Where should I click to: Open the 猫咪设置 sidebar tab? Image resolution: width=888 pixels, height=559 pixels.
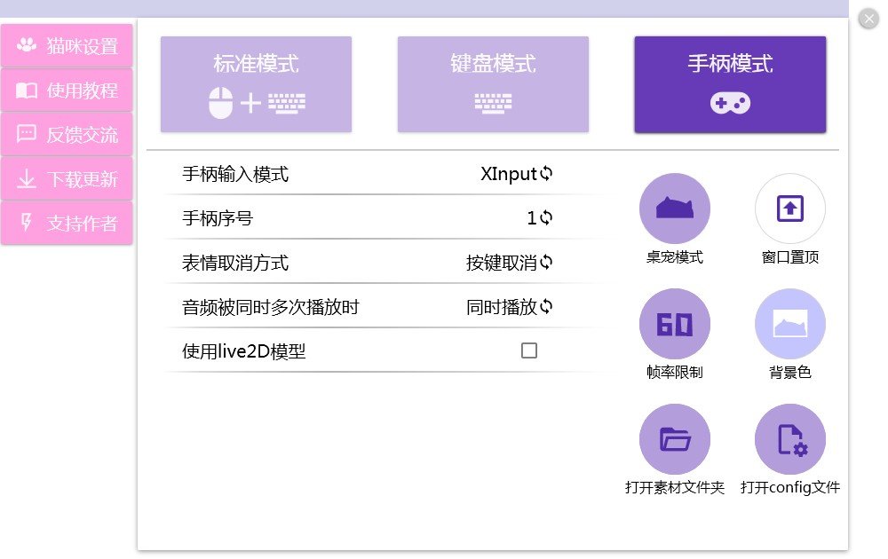point(67,46)
